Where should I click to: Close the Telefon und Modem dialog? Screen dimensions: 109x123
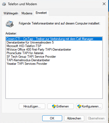[x=104, y=4]
